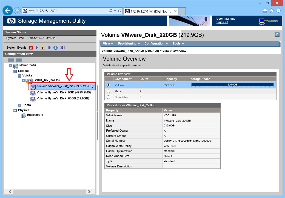Click the yellow warning events icon
Viewport: 285px width, 198px height.
[42, 48]
